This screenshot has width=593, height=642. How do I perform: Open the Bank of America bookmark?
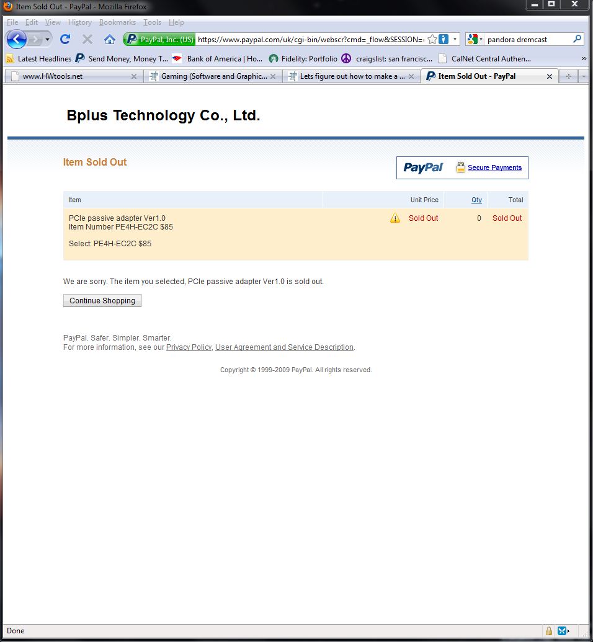pos(218,58)
